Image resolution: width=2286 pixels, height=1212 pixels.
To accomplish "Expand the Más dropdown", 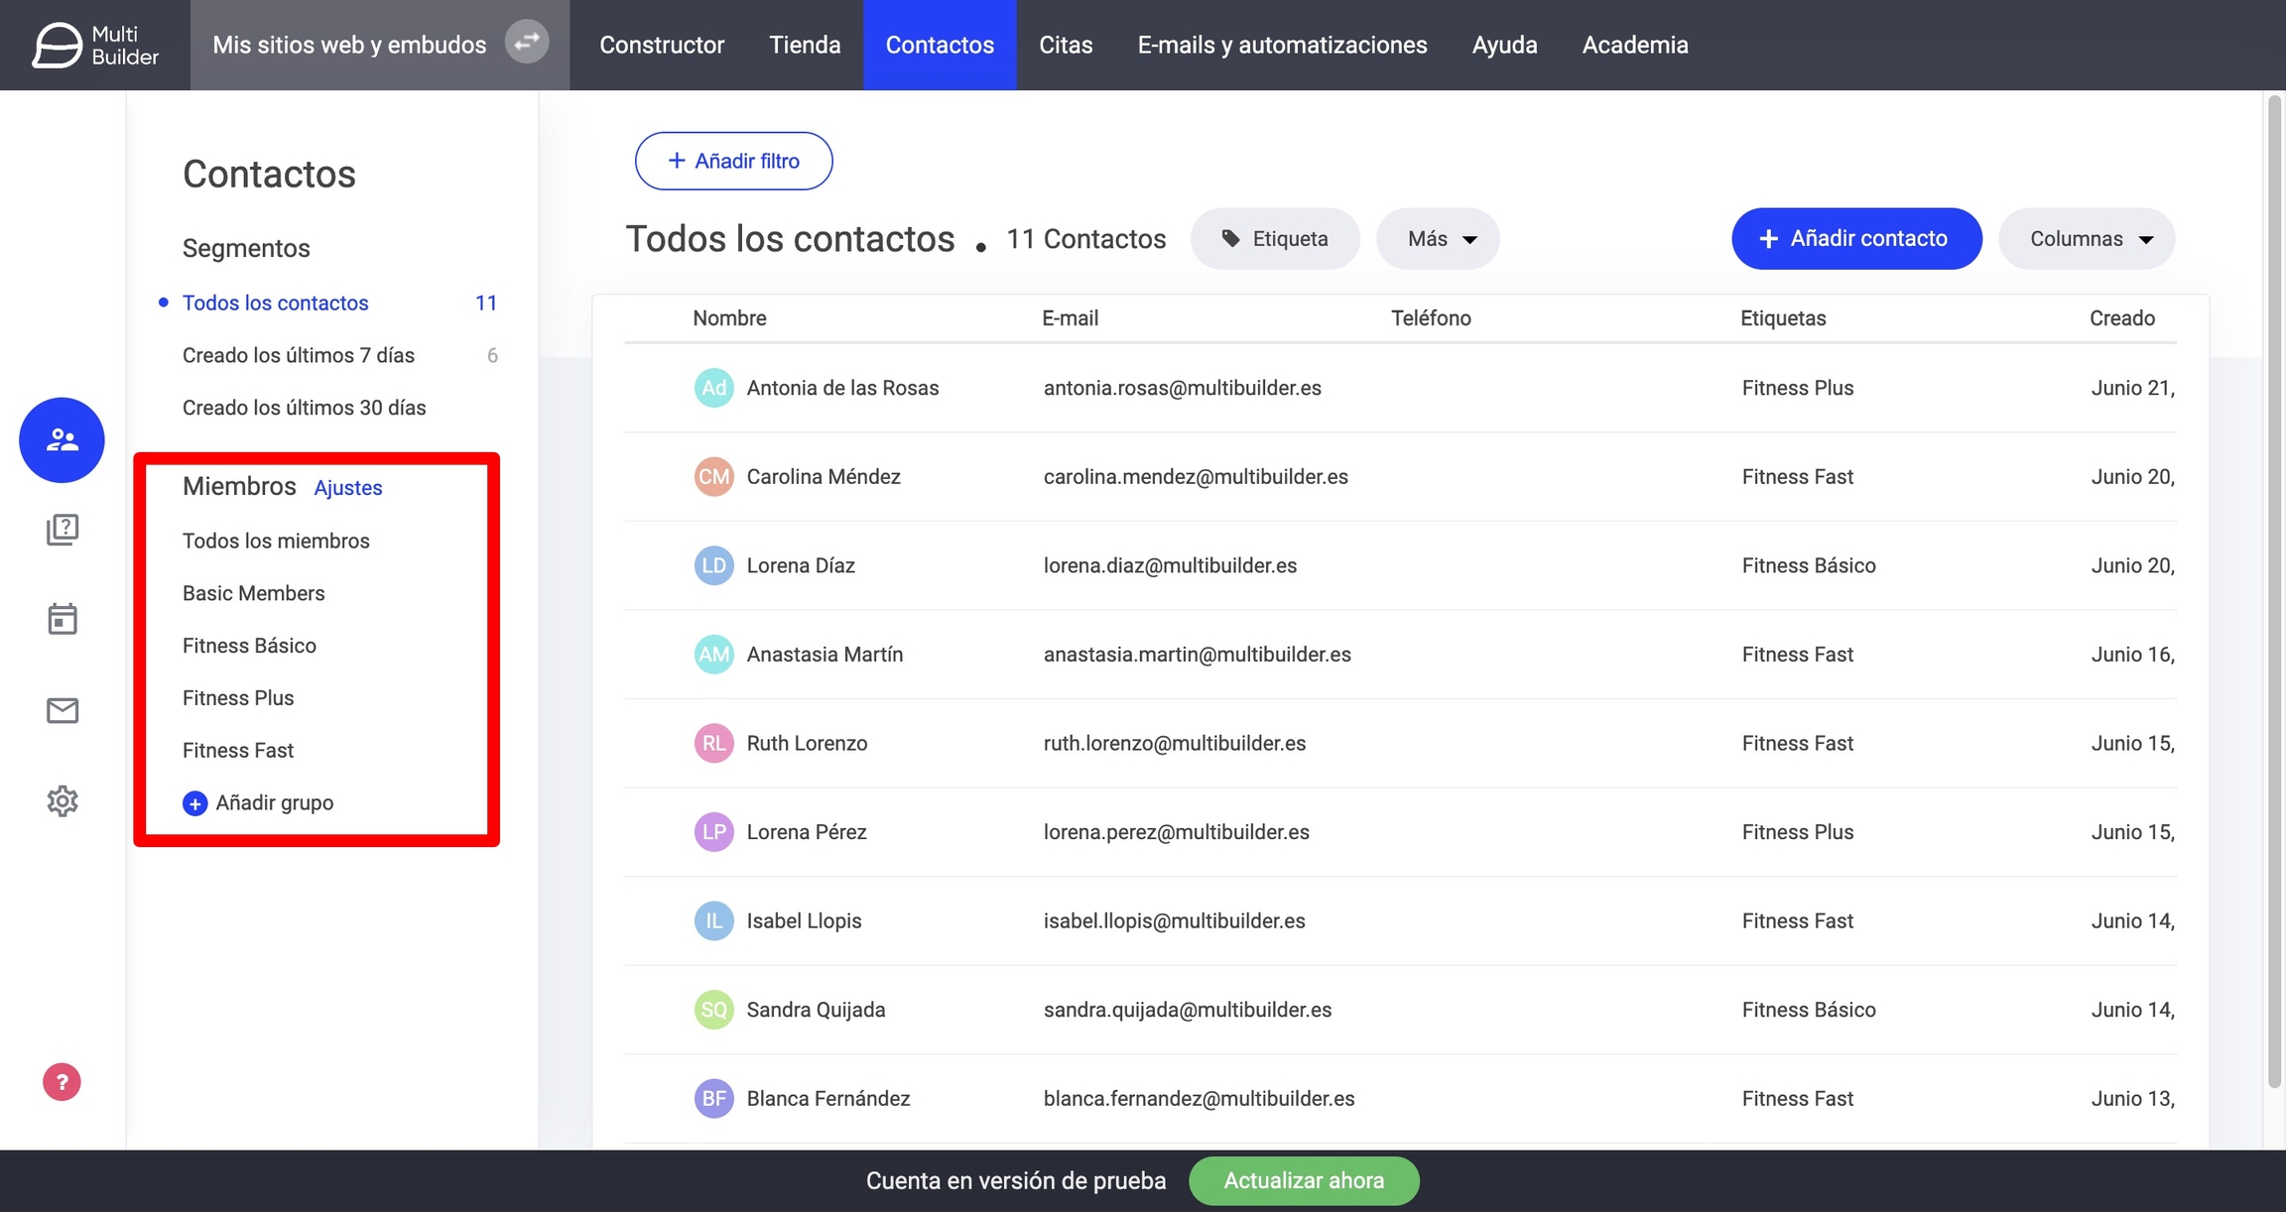I will pos(1438,239).
